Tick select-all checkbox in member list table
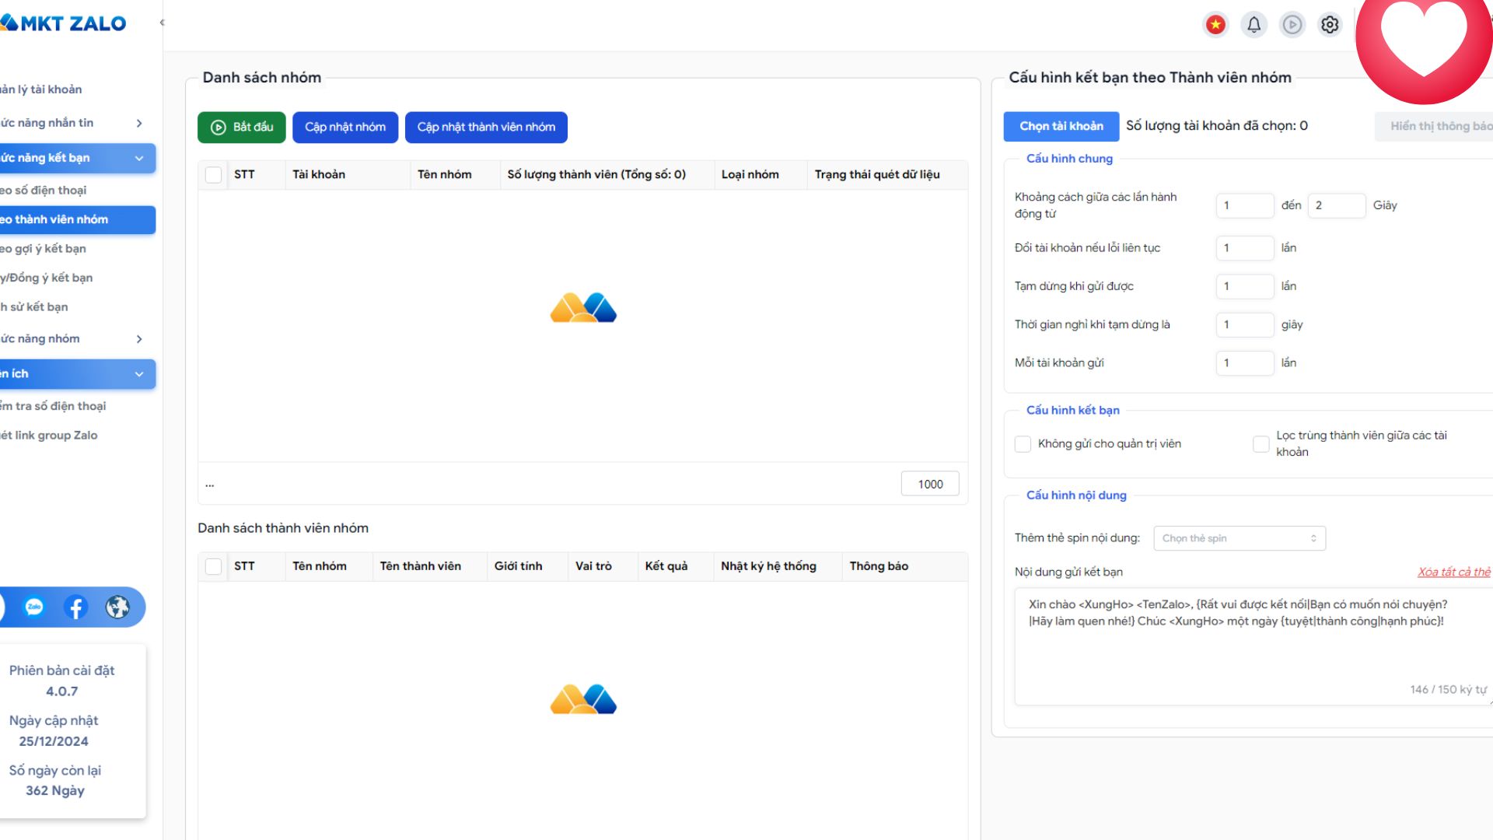Viewport: 1493px width, 840px height. pos(214,567)
